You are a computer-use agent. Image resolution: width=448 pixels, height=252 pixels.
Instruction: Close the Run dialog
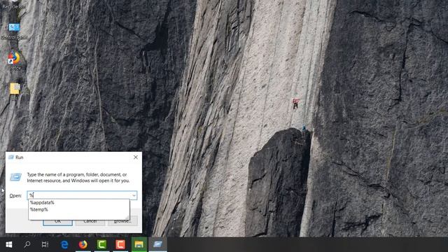click(x=136, y=157)
